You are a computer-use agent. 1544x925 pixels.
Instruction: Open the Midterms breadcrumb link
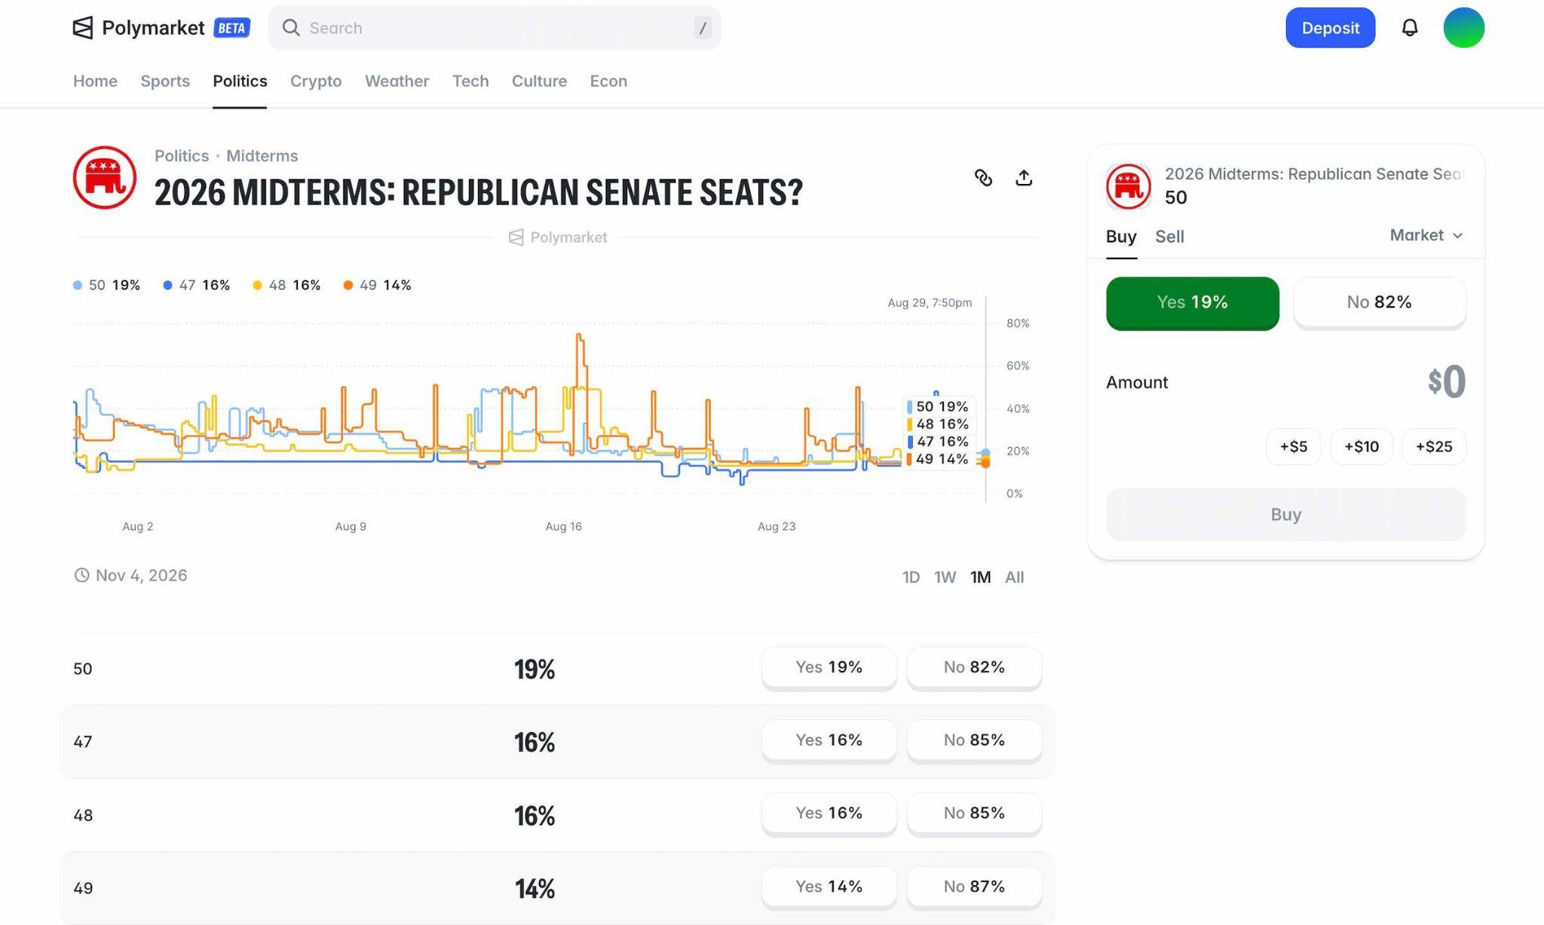(262, 156)
